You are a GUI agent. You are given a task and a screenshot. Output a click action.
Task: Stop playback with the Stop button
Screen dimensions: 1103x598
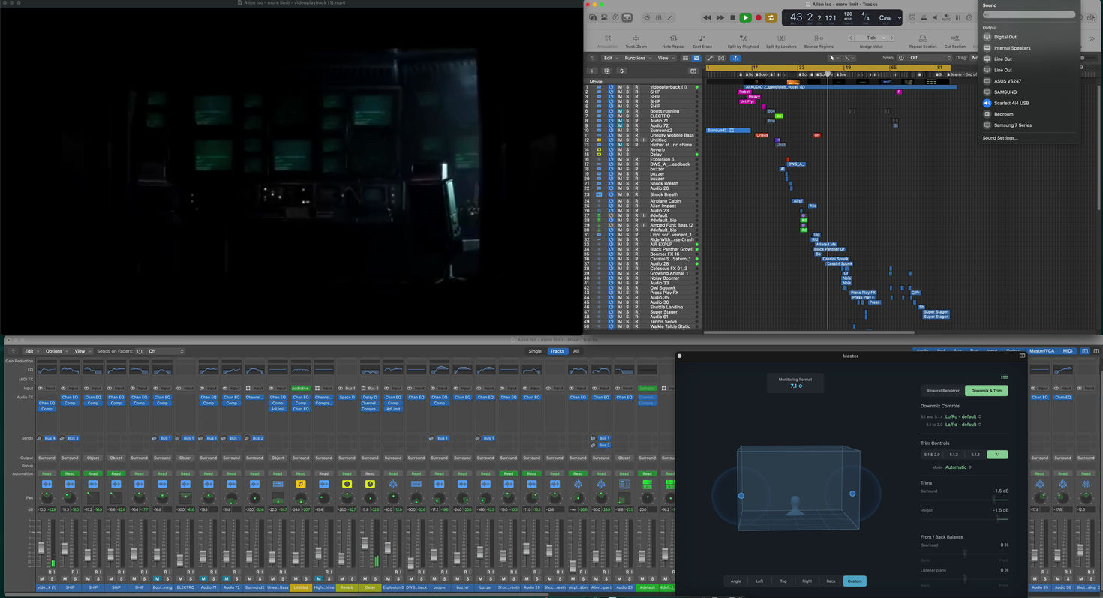coord(733,17)
